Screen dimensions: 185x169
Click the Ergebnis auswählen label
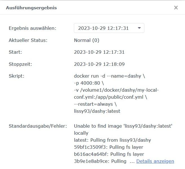click(32, 28)
